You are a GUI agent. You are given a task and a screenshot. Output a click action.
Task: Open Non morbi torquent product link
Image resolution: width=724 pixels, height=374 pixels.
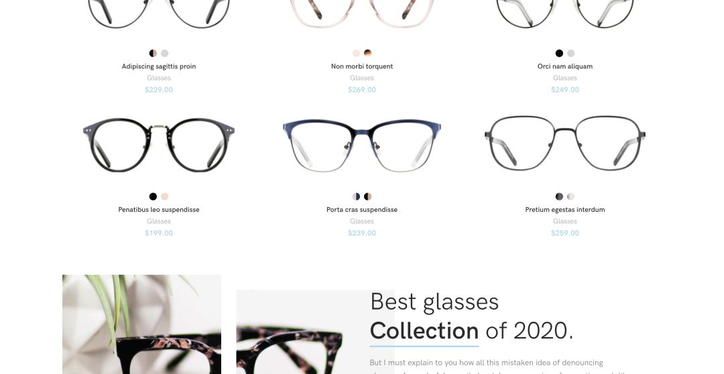point(362,66)
